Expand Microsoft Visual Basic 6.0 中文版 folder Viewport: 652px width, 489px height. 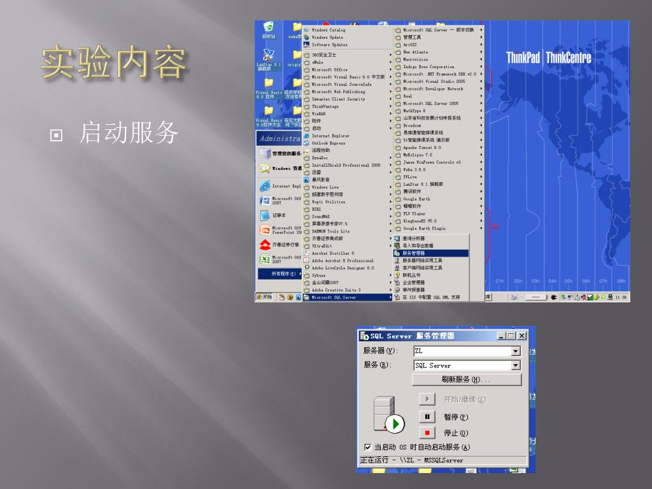(348, 77)
